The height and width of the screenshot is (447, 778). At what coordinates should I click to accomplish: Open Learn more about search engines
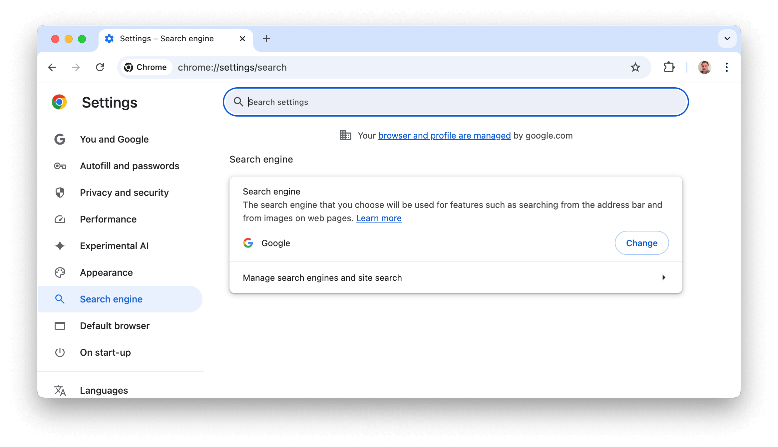(x=378, y=218)
